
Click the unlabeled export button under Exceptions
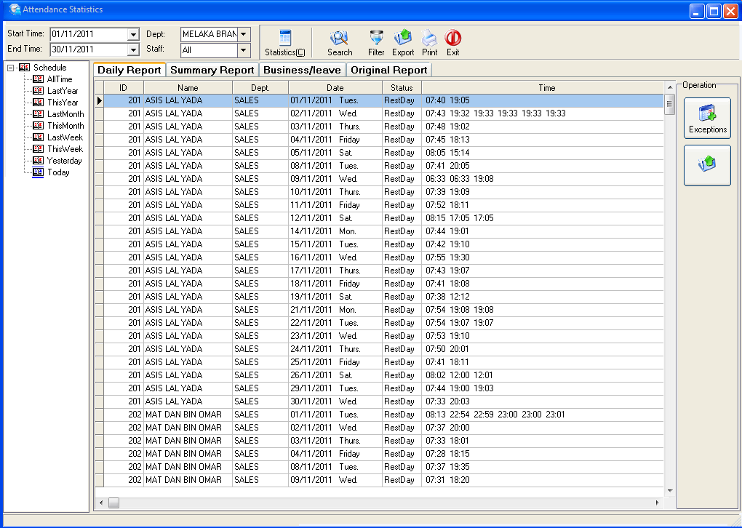click(x=708, y=166)
